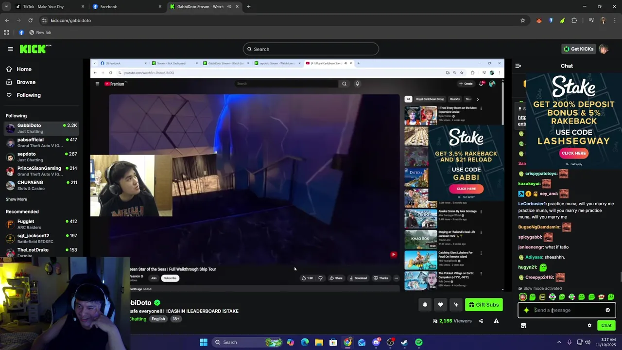Open the CHUPAENG channel
Screen dimensions: 622x350
41,185
